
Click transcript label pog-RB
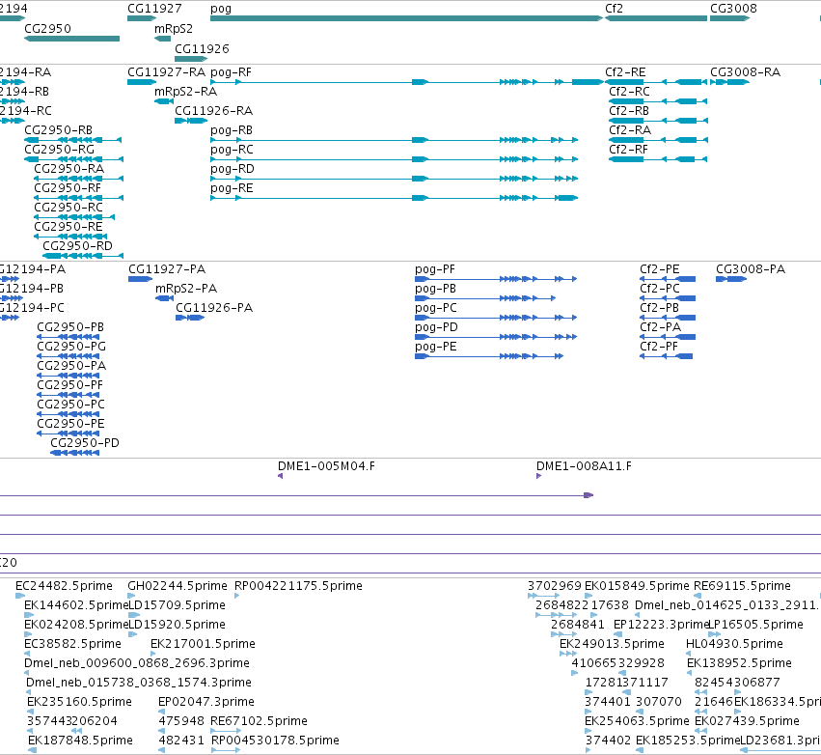pyautogui.click(x=232, y=130)
